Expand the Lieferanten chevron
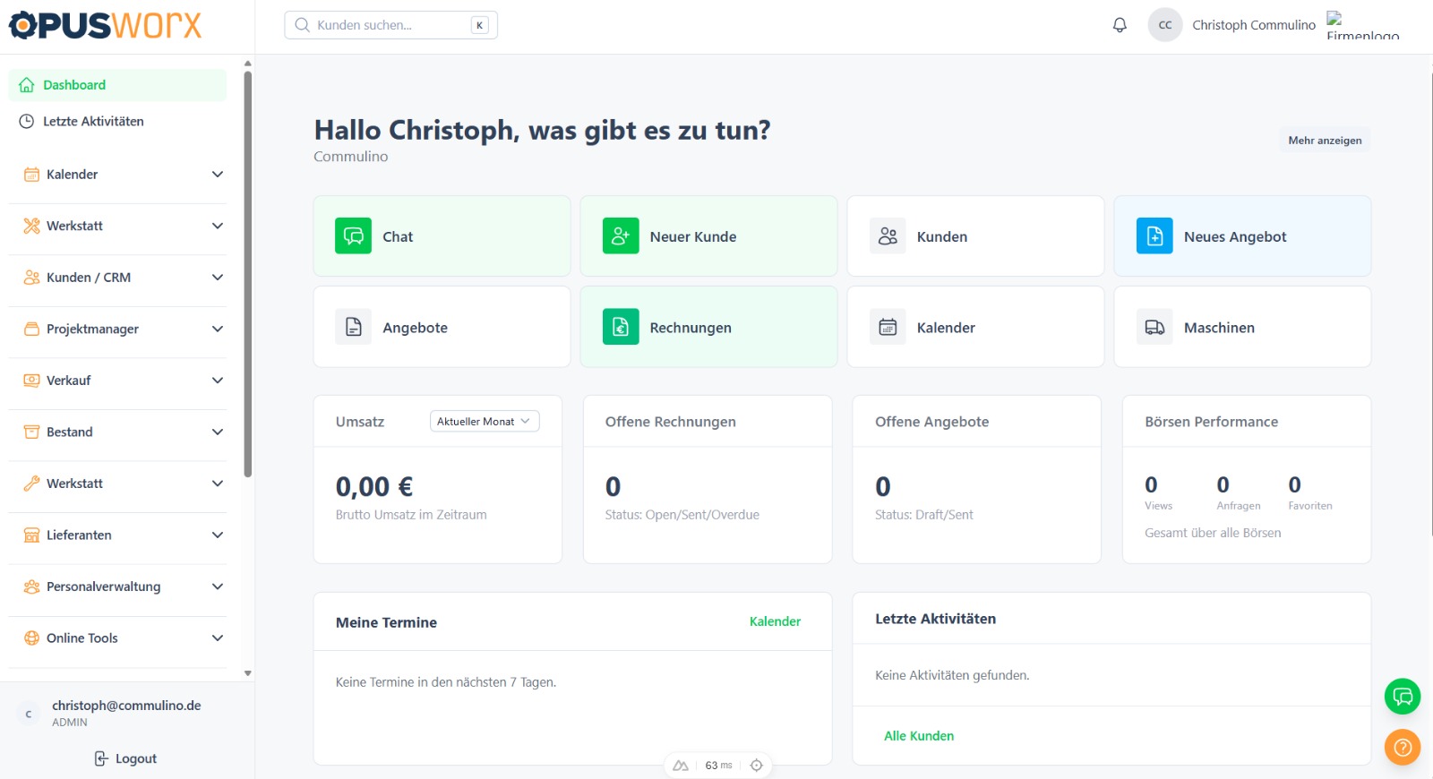The height and width of the screenshot is (779, 1433). (x=218, y=535)
